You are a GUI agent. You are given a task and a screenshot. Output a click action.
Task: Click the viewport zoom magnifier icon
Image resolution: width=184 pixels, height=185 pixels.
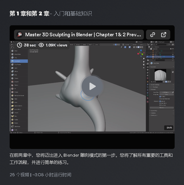(x=144, y=59)
